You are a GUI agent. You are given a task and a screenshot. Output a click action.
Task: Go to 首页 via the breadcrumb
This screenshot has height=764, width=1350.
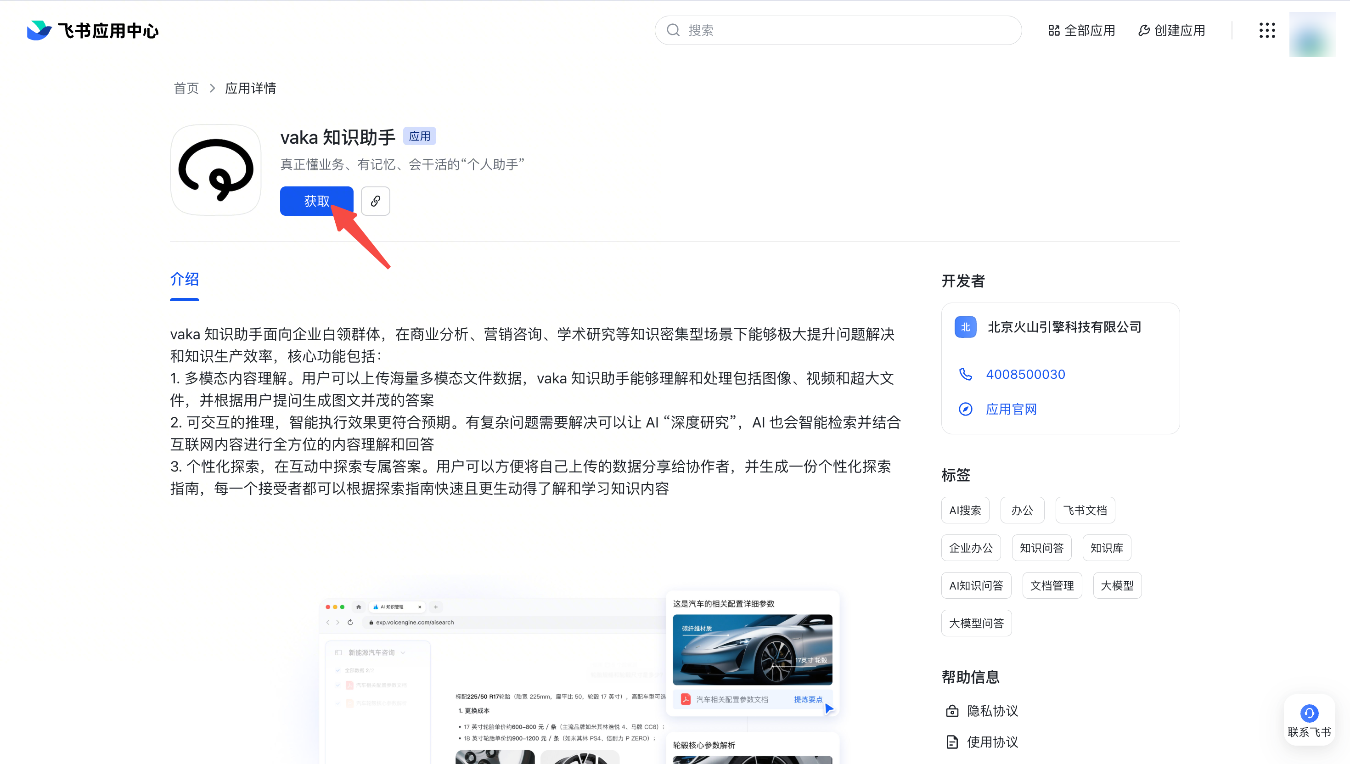[x=186, y=88]
